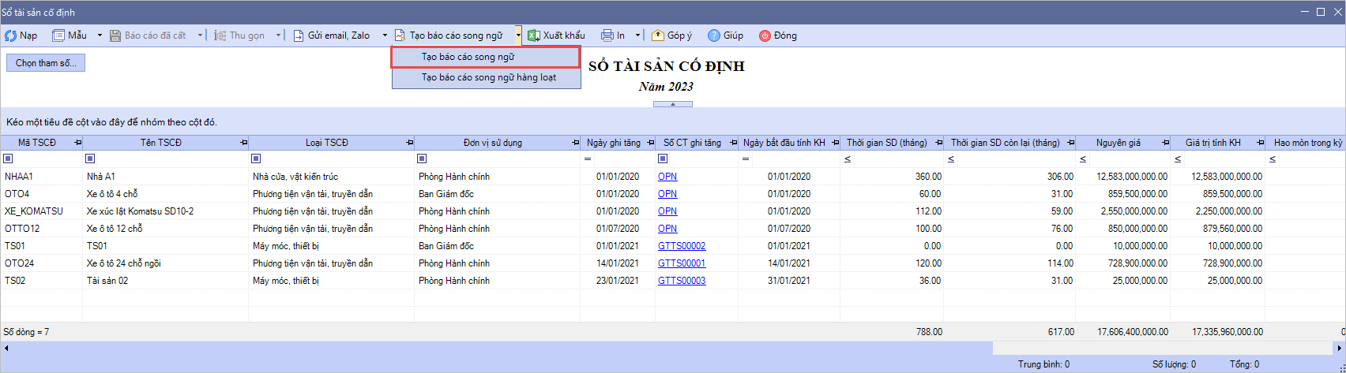Click the Chọn tham số button
Viewport: 1346px width, 373px height.
pos(46,63)
